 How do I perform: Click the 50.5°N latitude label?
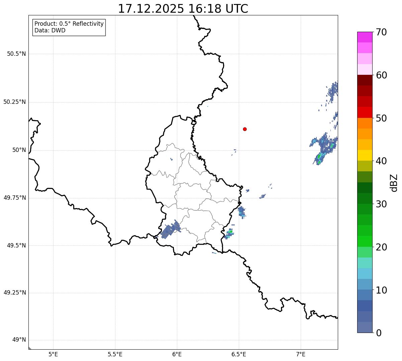point(16,54)
